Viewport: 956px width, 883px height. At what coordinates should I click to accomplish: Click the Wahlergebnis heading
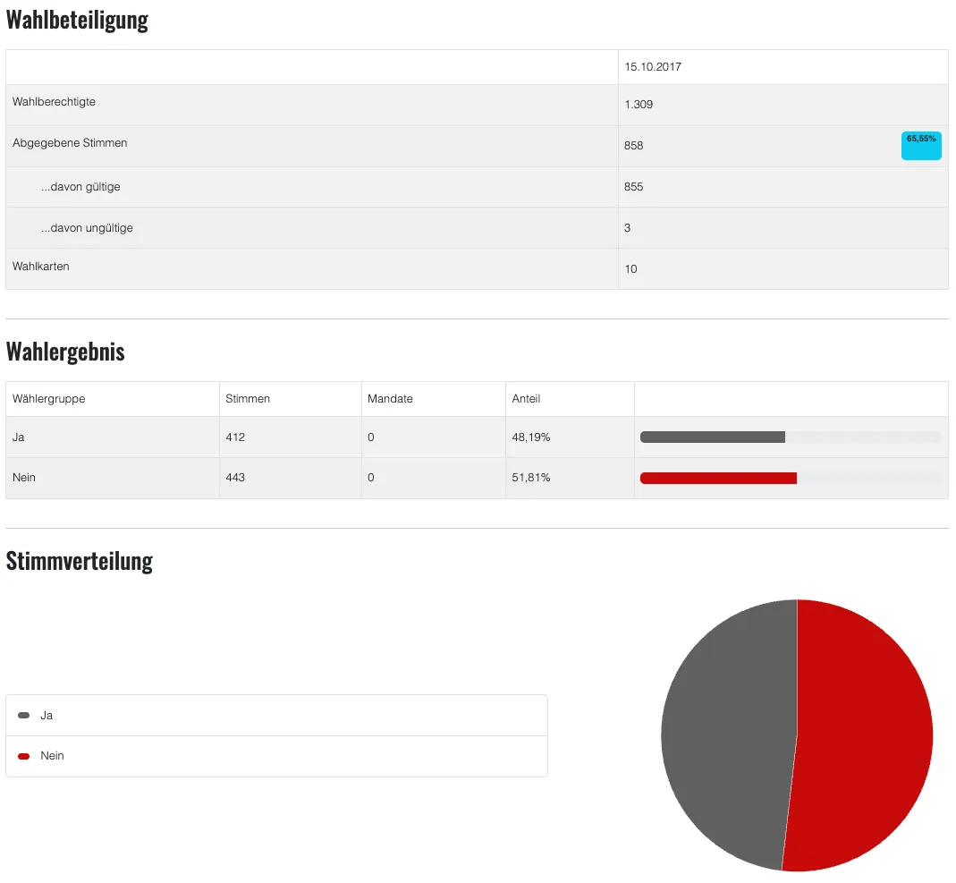point(65,352)
